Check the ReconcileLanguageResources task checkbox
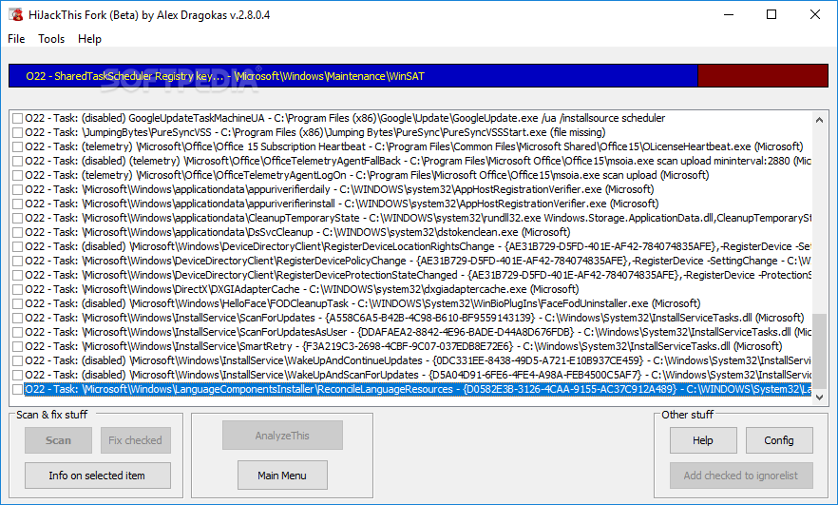838x505 pixels. pos(18,390)
